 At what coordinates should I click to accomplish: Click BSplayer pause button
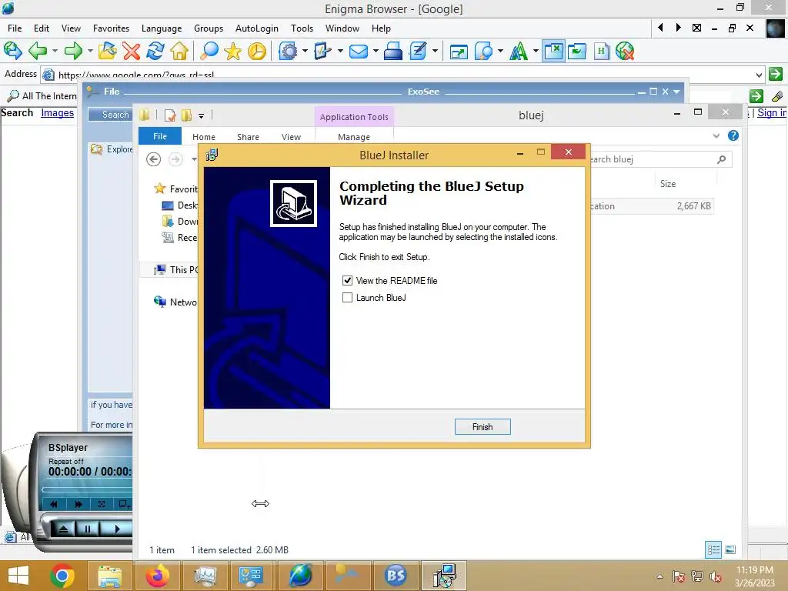pos(88,529)
